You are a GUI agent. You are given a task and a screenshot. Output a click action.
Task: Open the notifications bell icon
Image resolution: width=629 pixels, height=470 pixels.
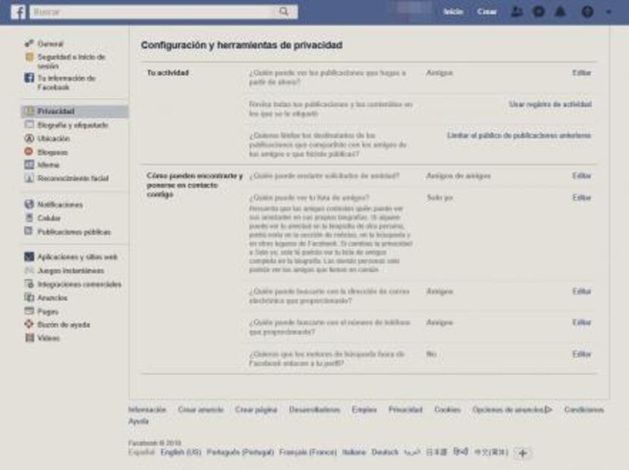click(560, 11)
